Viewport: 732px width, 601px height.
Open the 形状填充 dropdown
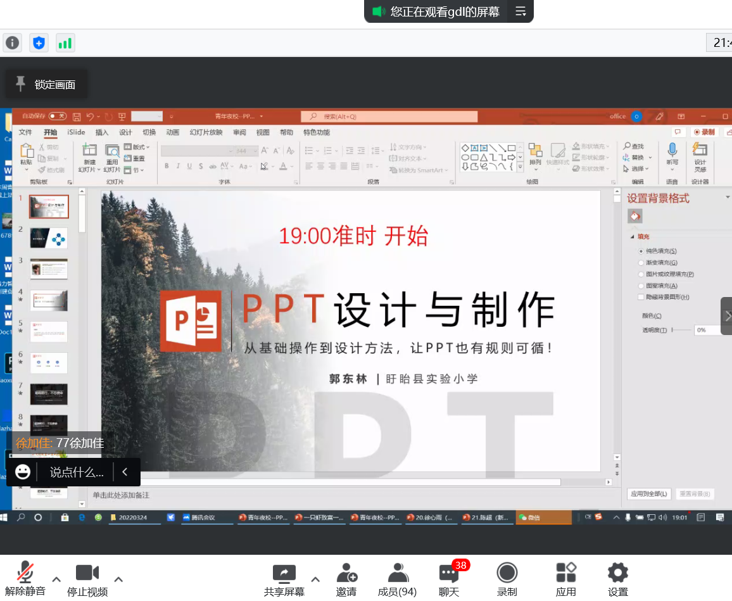pos(591,146)
